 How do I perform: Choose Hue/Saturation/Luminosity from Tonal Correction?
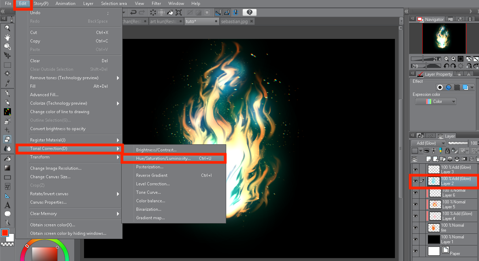(174, 158)
